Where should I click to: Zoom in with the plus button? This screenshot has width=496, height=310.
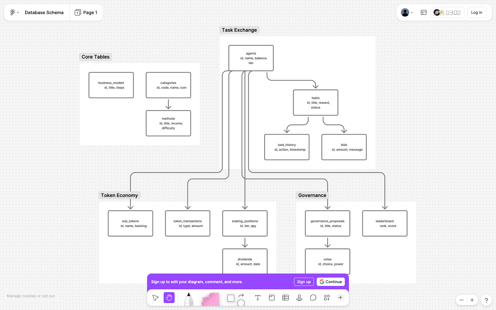click(472, 300)
